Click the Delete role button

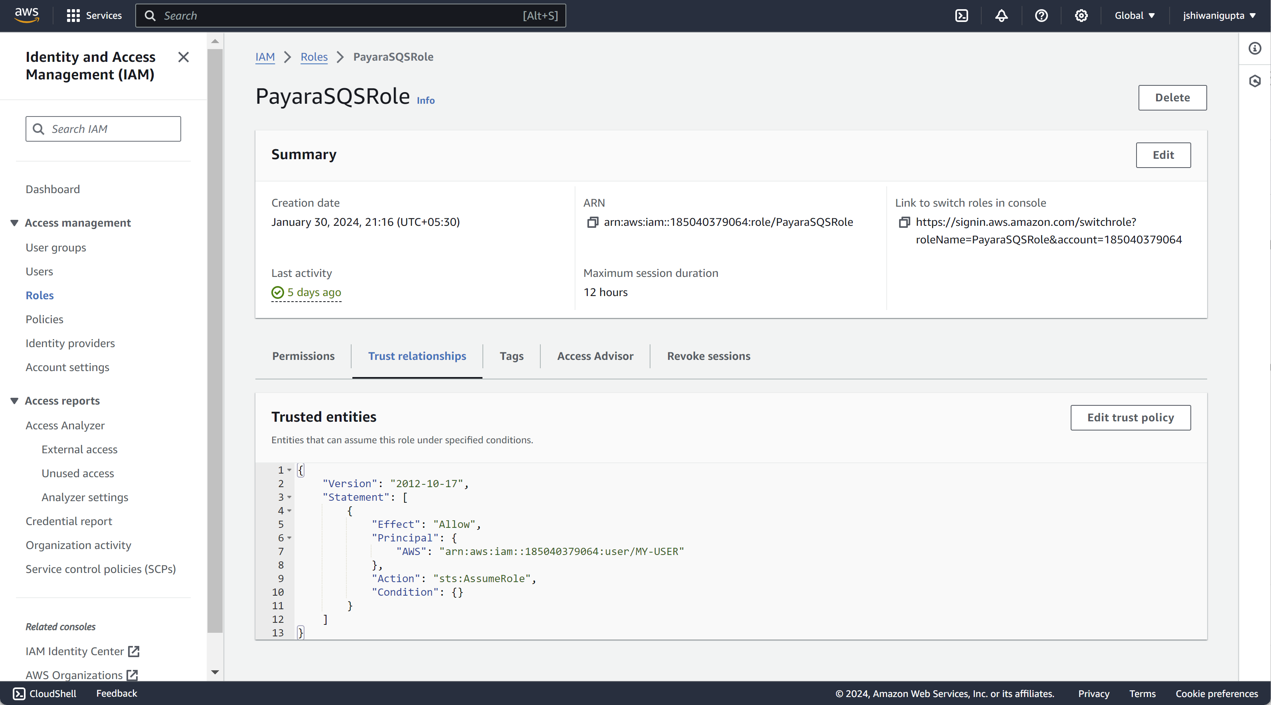pyautogui.click(x=1172, y=97)
